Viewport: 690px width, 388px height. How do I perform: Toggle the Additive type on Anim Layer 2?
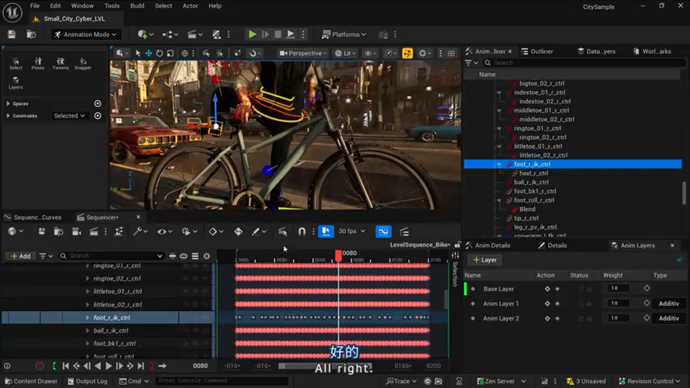click(x=668, y=318)
